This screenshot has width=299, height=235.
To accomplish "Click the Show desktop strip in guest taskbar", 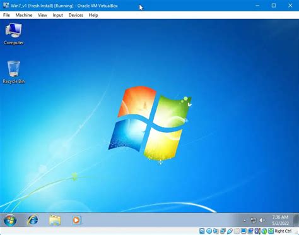I will click(x=296, y=220).
